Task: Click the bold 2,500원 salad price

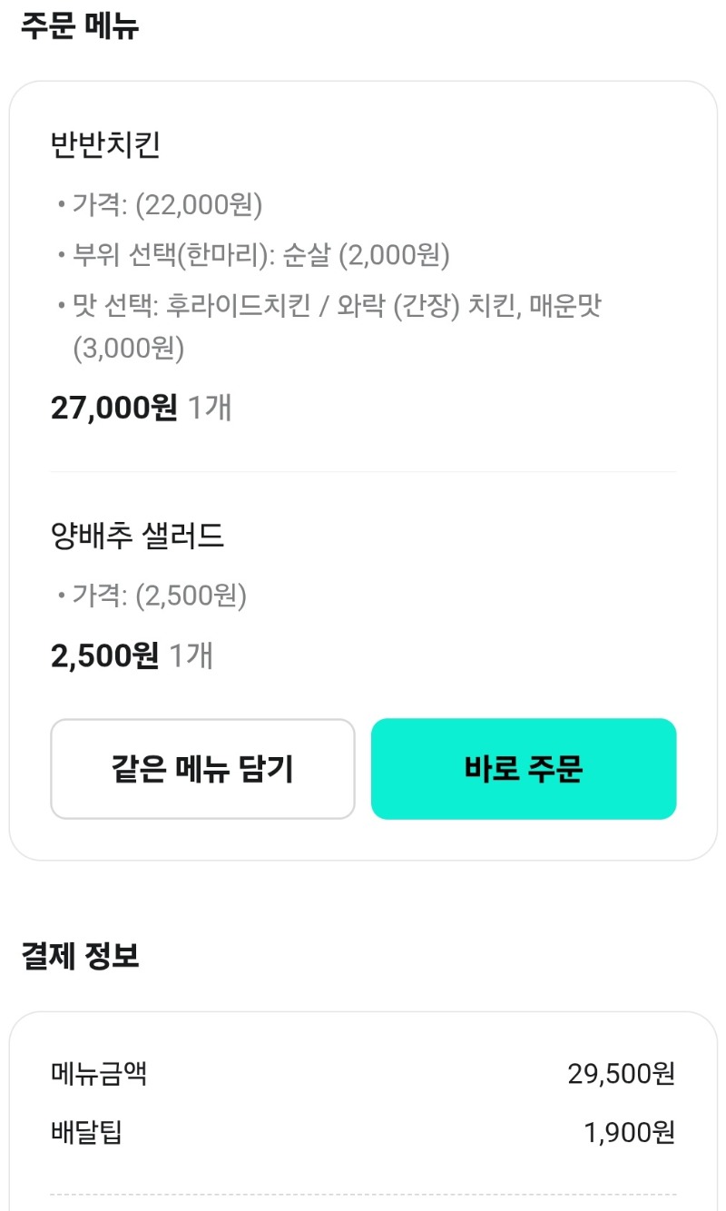Action: click(104, 655)
